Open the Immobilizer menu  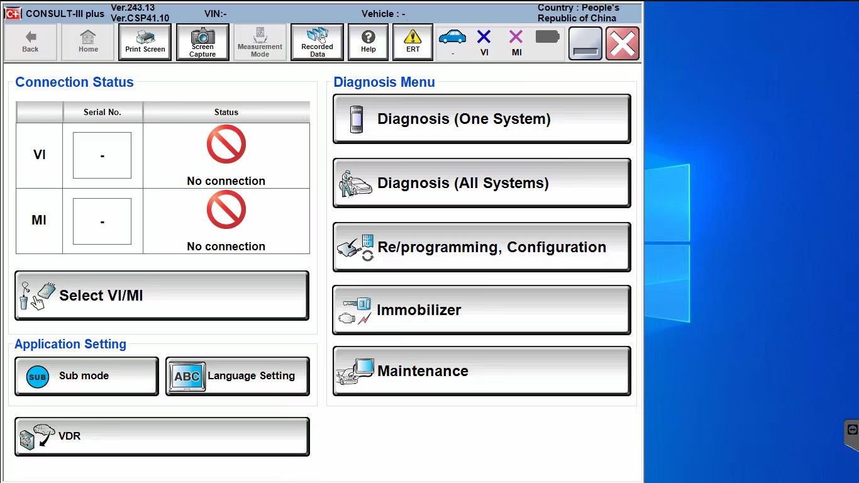click(482, 310)
